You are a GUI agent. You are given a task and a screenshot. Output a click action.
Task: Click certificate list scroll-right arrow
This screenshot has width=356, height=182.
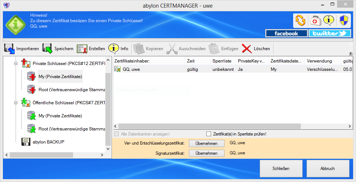tap(350, 126)
